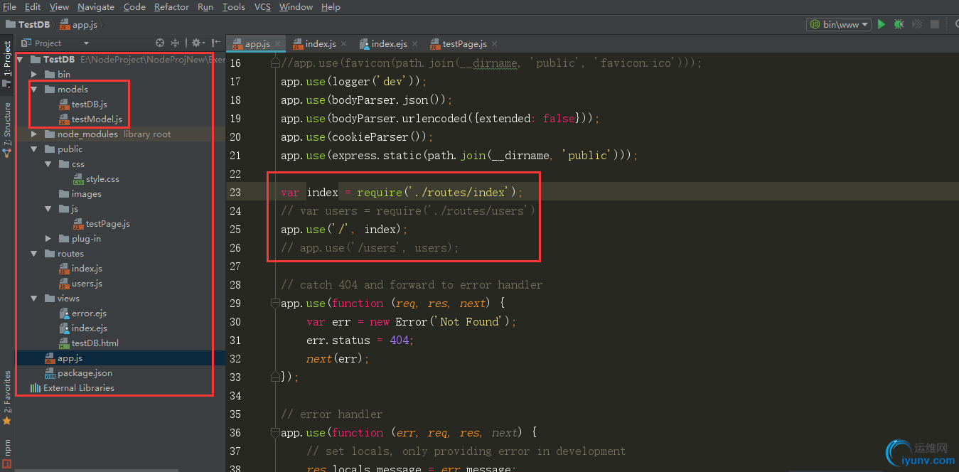
Task: Click the line 30 gutter number
Action: [235, 322]
